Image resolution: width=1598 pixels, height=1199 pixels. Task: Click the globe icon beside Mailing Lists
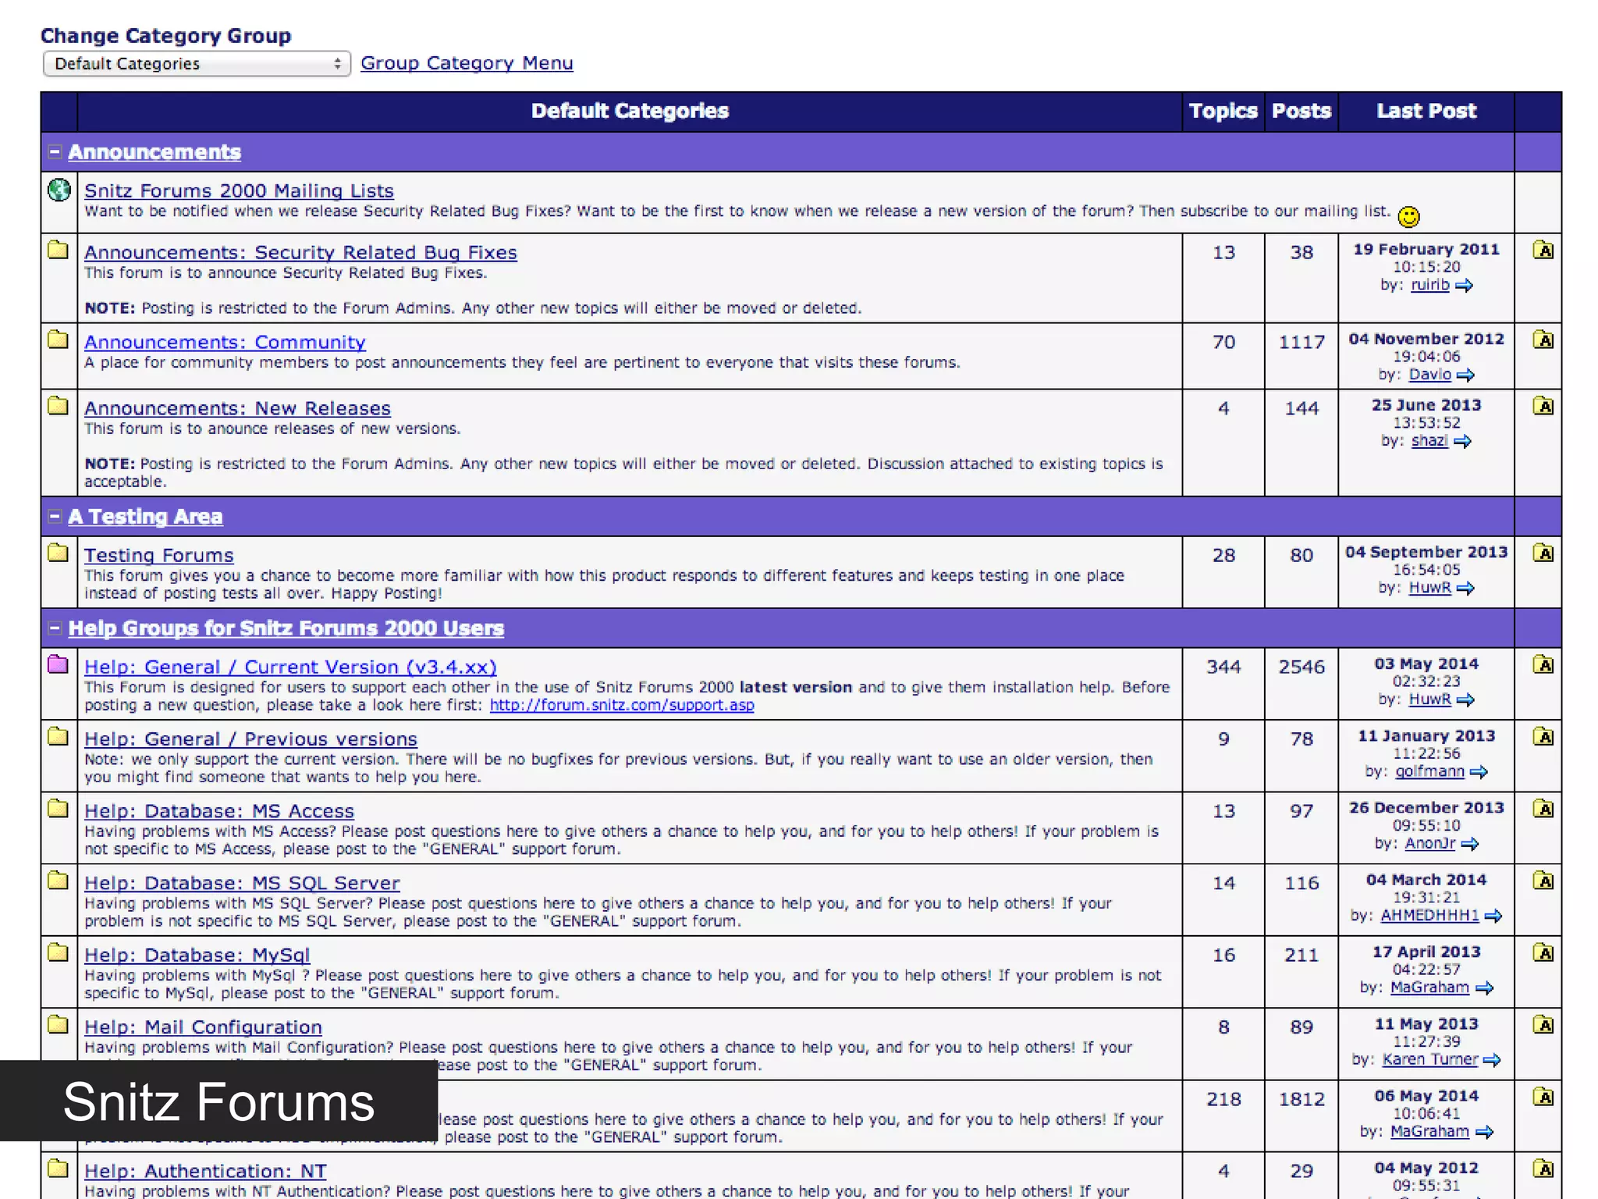pos(59,190)
